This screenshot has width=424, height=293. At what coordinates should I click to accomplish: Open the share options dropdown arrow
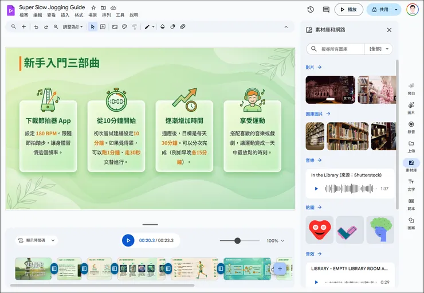click(x=396, y=10)
